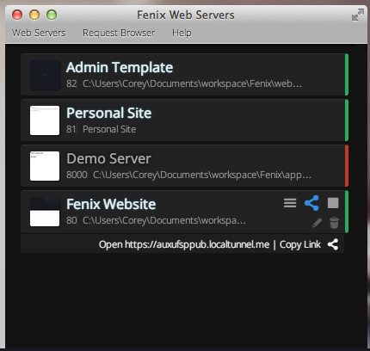Select the Demo Server thumbnail
This screenshot has width=370, height=351.
(x=45, y=166)
